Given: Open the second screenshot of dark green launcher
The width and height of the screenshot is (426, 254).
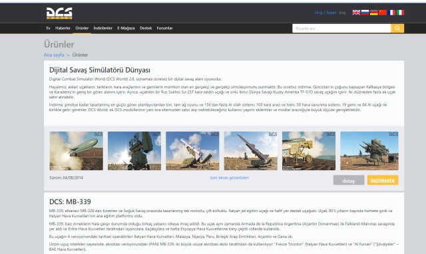Looking at the screenshot, I should 134,151.
